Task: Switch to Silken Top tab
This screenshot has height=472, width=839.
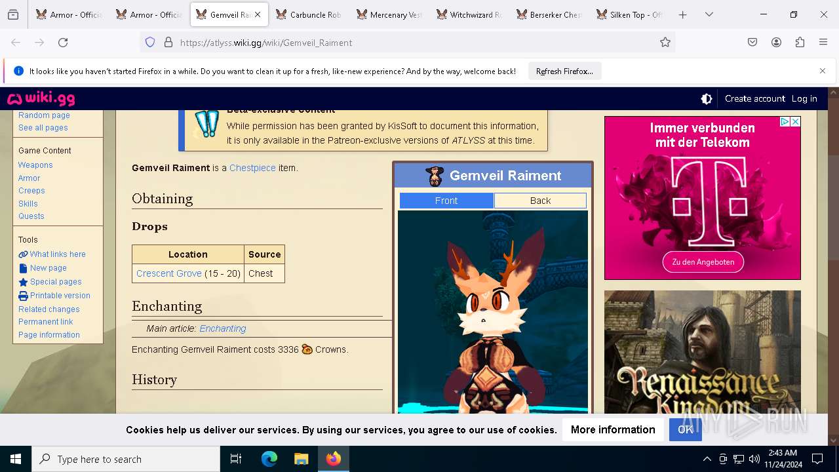Action: [x=629, y=14]
